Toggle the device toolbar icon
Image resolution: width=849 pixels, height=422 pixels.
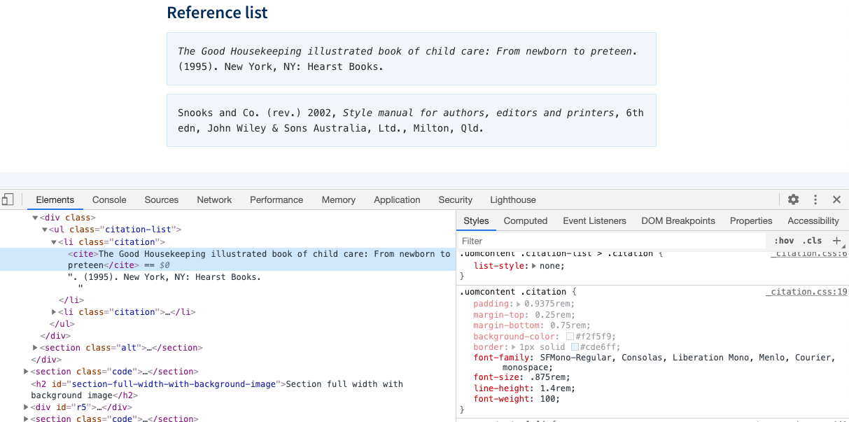click(x=8, y=199)
